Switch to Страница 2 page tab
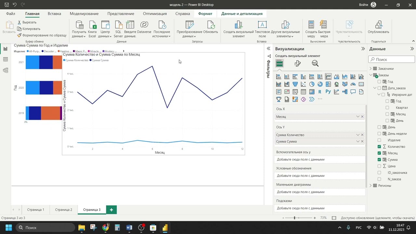The image size is (416, 234). (x=64, y=210)
